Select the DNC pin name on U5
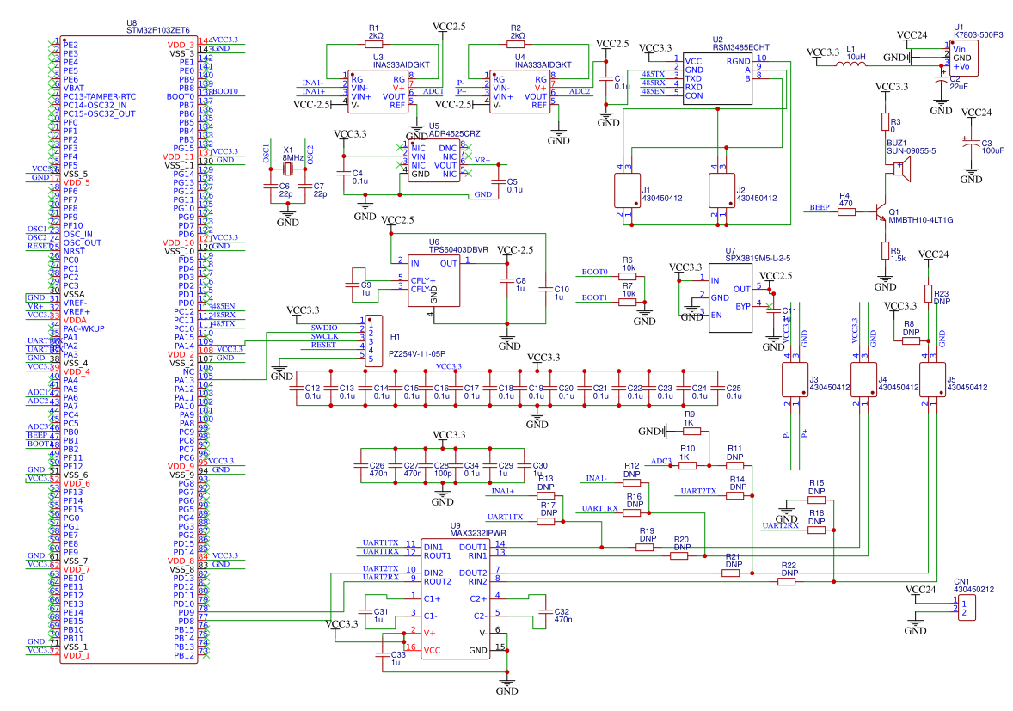The height and width of the screenshot is (711, 1013). [448, 148]
